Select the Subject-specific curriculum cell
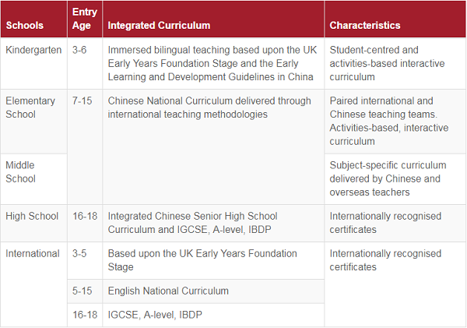The width and height of the screenshot is (467, 328). (x=388, y=178)
